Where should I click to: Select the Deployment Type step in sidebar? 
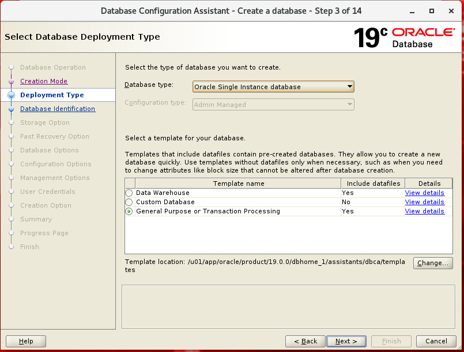tap(52, 95)
